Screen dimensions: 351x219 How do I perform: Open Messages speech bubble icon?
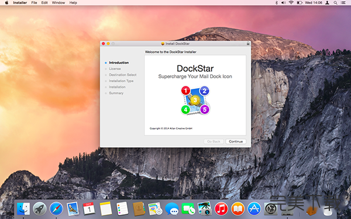171,209
